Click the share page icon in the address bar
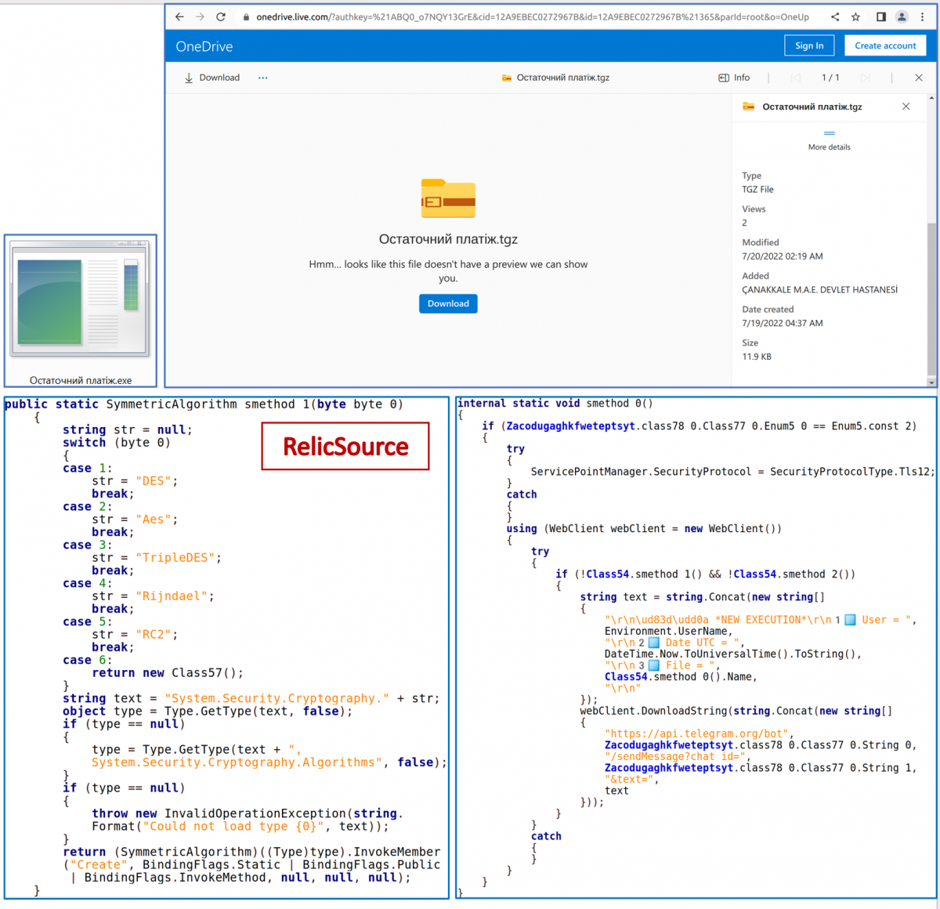The image size is (940, 909). 835,16
